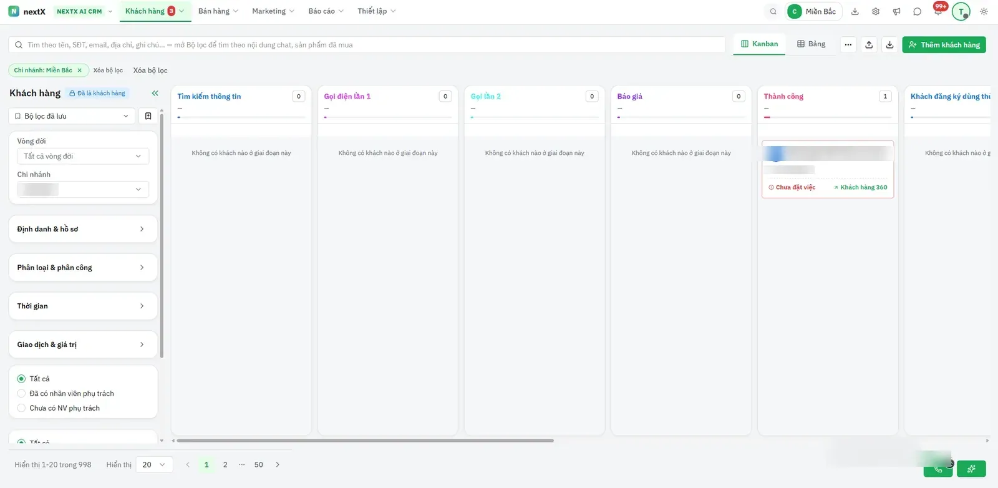Switch to the Bảng view tab
Screen dimensions: 998x488
(811, 44)
